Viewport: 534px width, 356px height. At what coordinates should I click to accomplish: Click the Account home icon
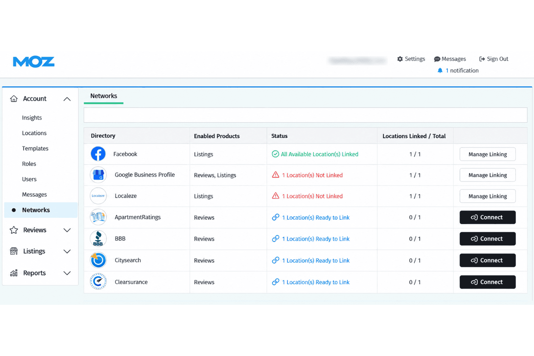click(14, 98)
